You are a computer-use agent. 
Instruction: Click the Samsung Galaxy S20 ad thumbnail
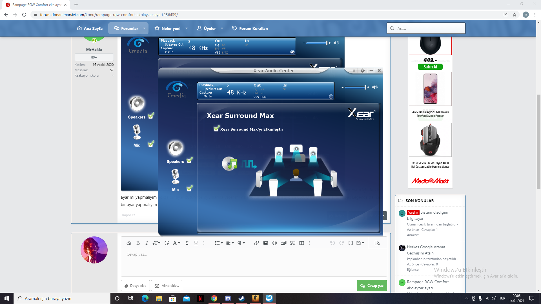430,89
